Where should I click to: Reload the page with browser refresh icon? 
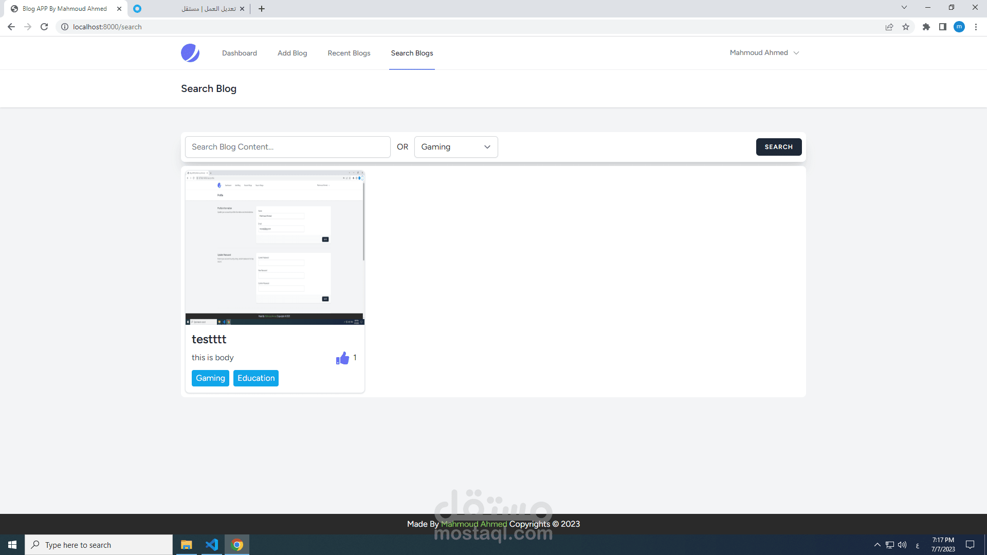click(44, 27)
